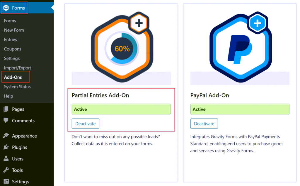Deactivate the PayPal Add-On
The image size is (300, 186).
tap(204, 124)
